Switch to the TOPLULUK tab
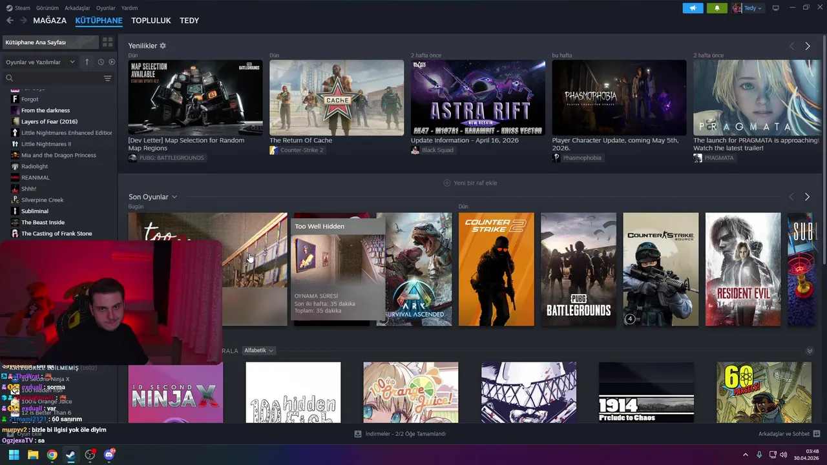The image size is (827, 465). click(x=151, y=21)
